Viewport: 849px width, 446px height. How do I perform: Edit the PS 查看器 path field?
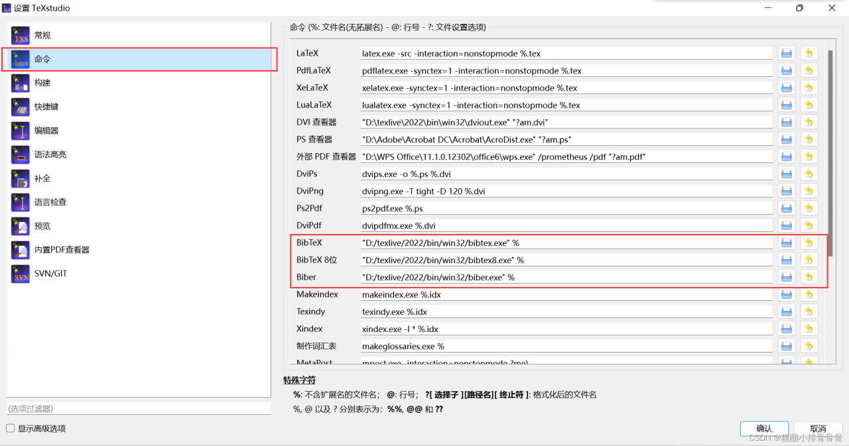click(567, 139)
